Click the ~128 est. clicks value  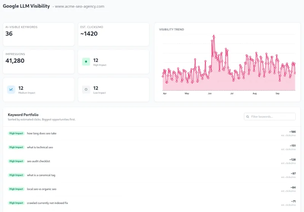(292, 160)
